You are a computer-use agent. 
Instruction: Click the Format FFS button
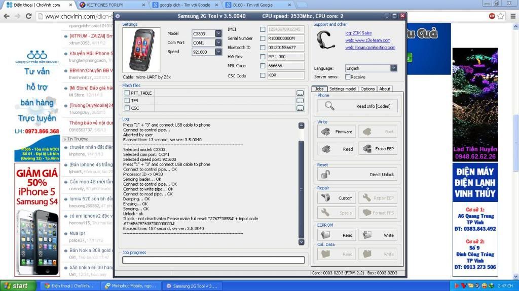click(378, 213)
